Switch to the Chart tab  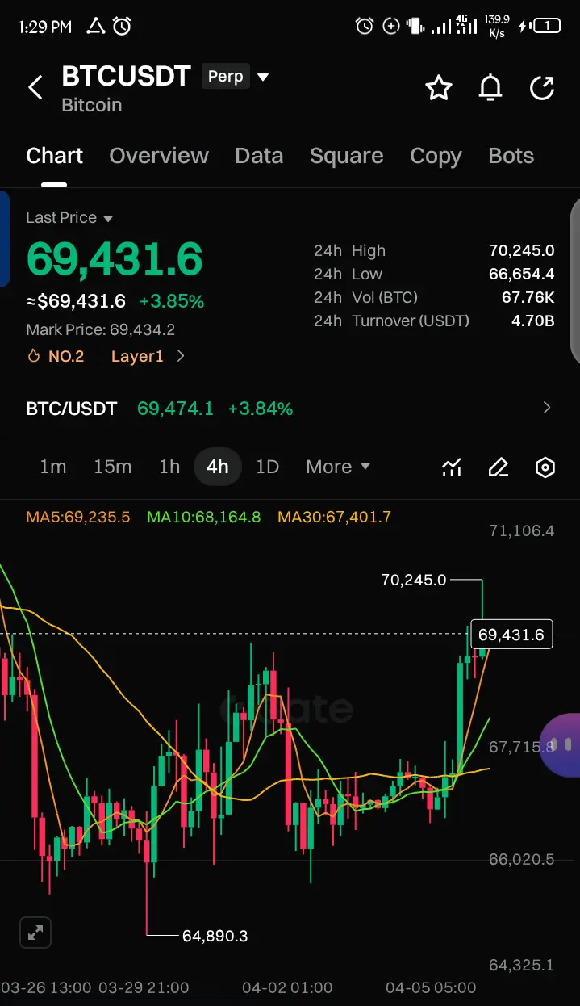click(x=54, y=156)
